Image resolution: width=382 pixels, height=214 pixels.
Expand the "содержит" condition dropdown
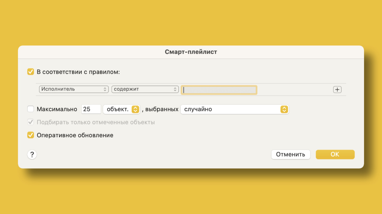click(145, 89)
